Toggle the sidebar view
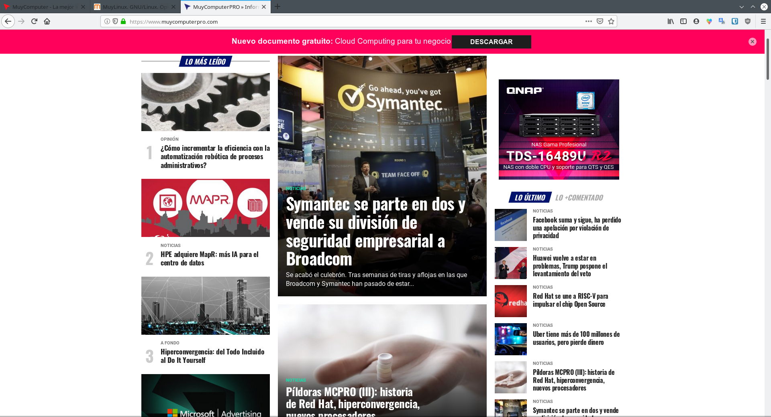771x417 pixels. click(x=683, y=21)
